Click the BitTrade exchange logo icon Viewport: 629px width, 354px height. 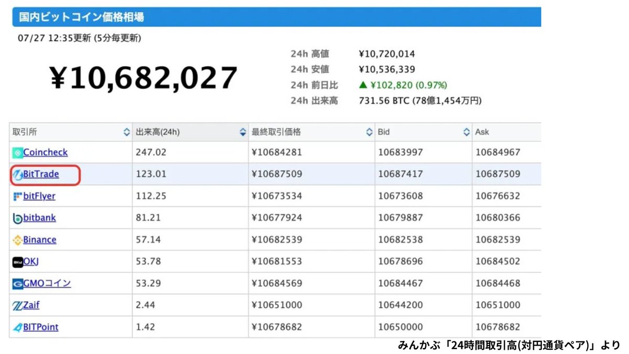click(17, 175)
